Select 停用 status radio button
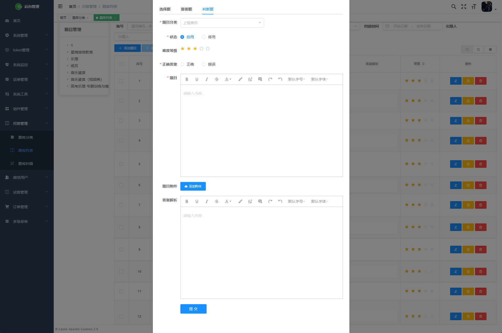 [x=204, y=37]
